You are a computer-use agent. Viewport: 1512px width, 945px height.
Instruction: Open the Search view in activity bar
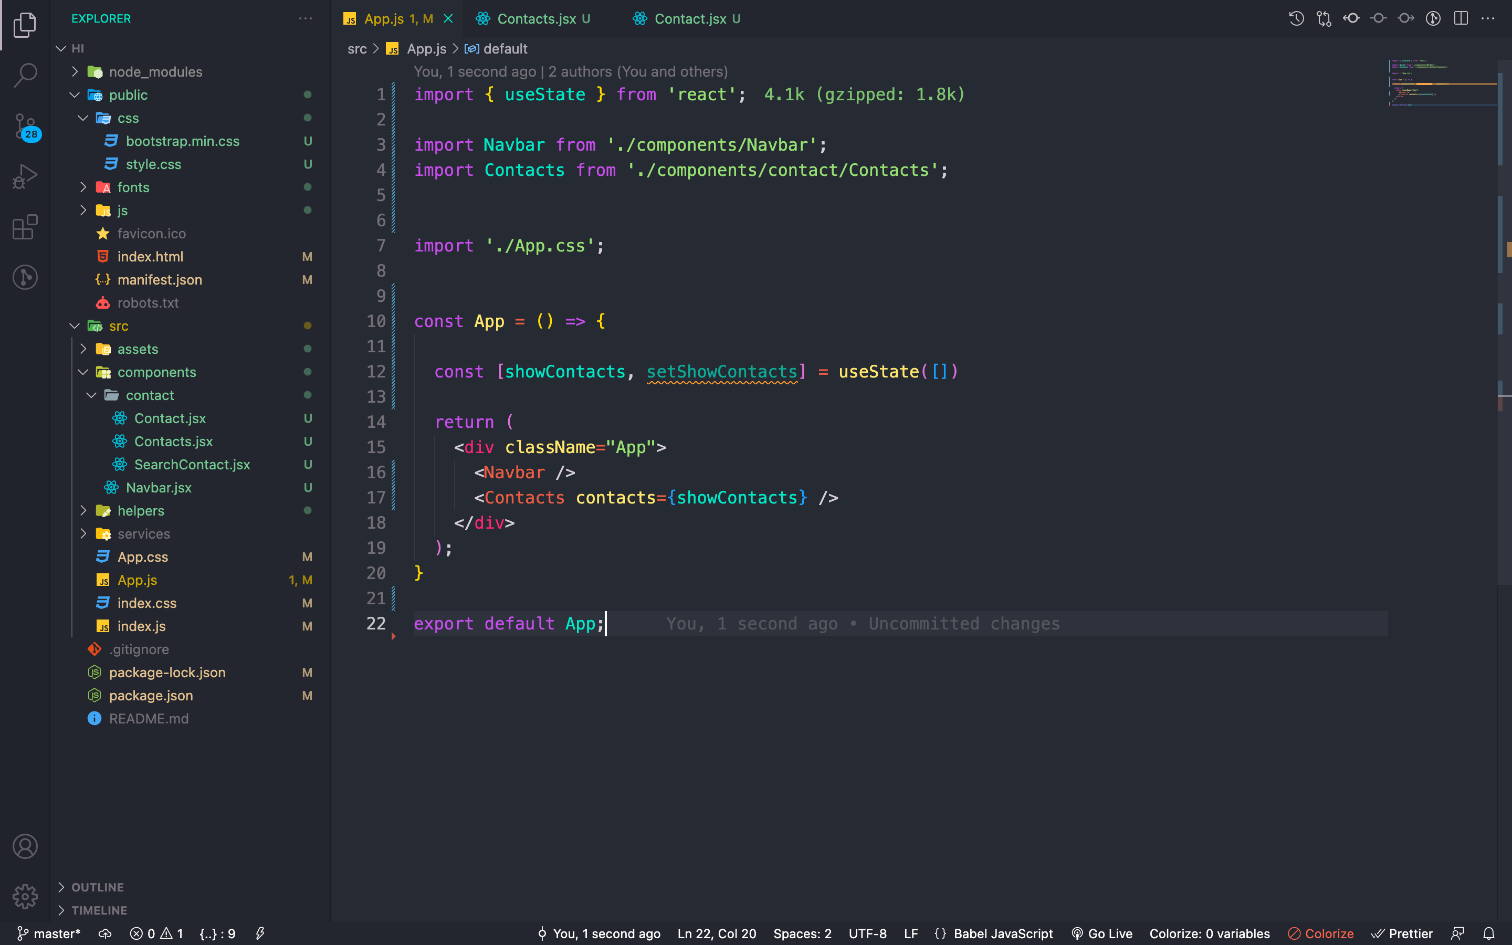[25, 75]
